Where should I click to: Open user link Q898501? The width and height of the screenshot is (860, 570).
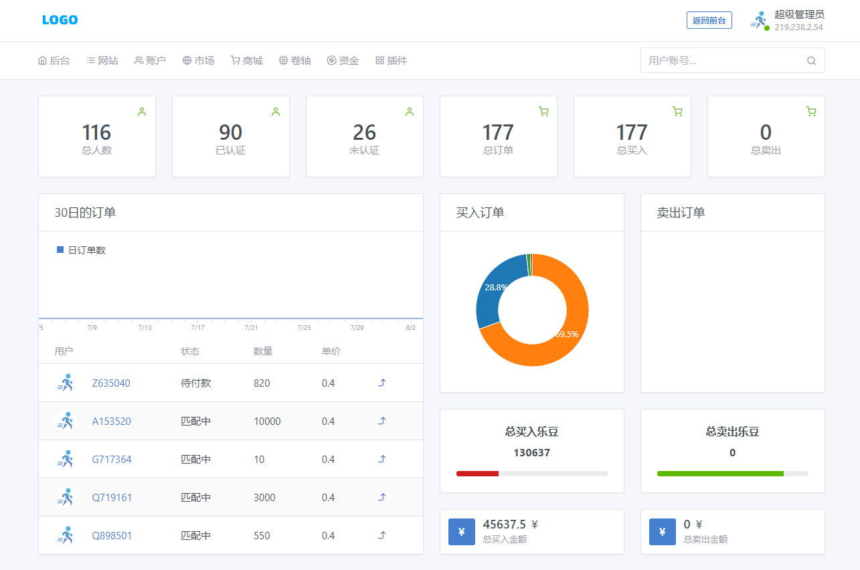click(112, 536)
